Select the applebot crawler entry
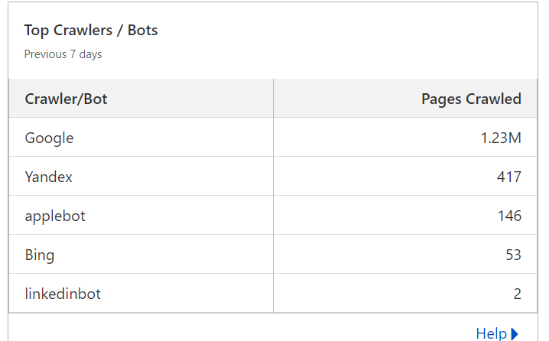This screenshot has width=549, height=341. (x=55, y=216)
